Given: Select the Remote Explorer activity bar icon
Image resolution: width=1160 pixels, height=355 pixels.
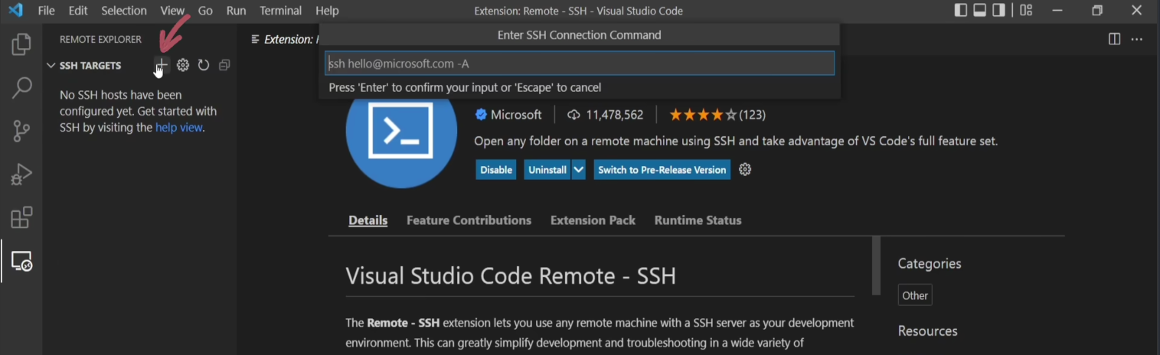Looking at the screenshot, I should point(21,262).
